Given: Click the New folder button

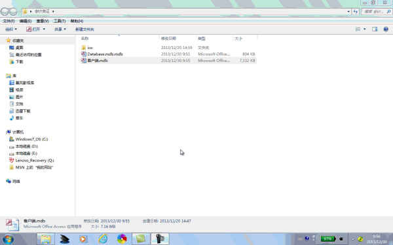Looking at the screenshot, I should [x=84, y=29].
